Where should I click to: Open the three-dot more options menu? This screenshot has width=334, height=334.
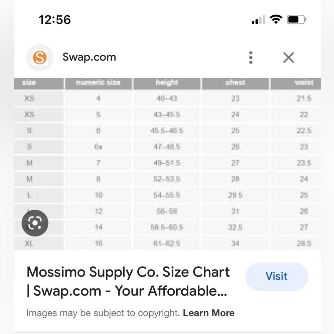[x=251, y=57]
